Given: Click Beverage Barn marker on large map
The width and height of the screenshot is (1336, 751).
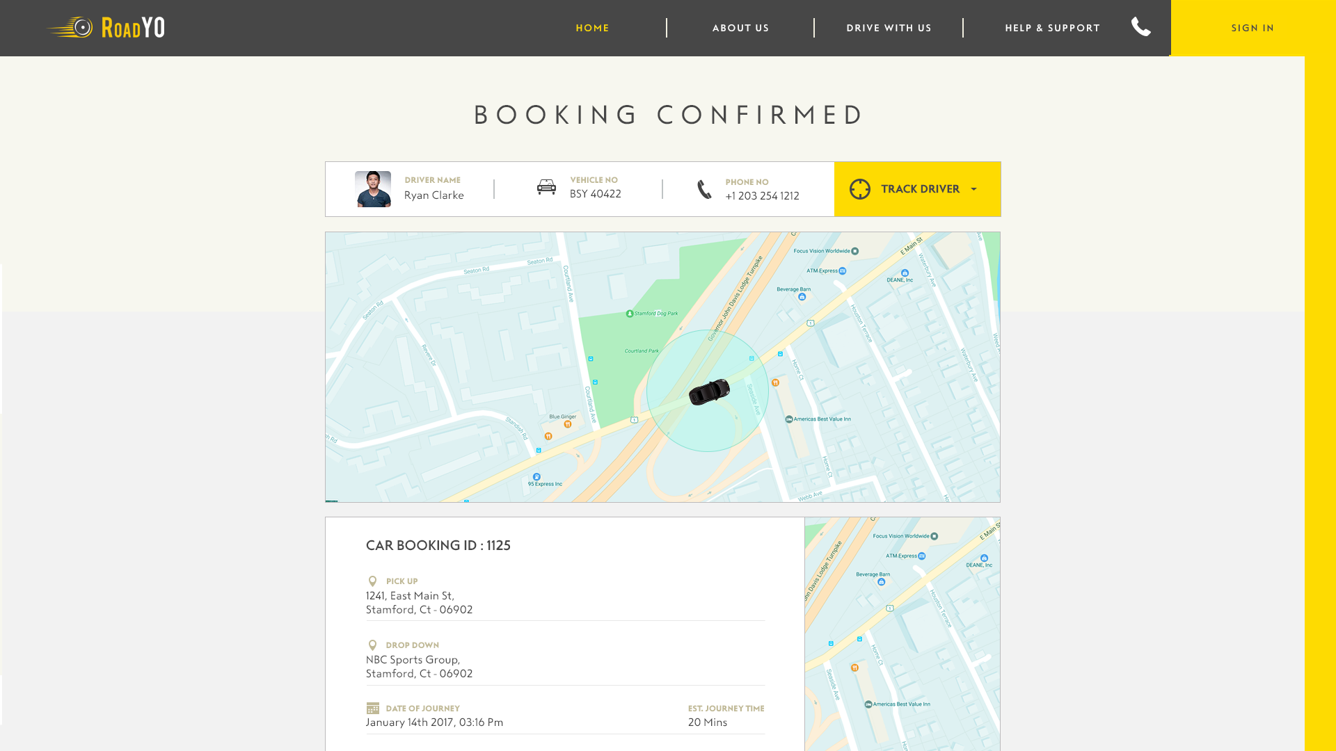Looking at the screenshot, I should pyautogui.click(x=802, y=297).
